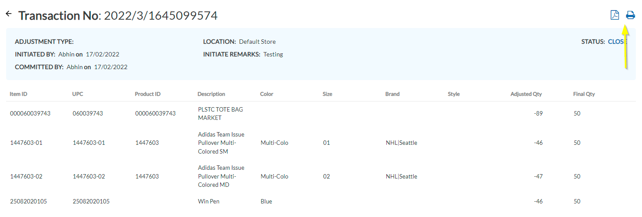
Task: Click the Size column header
Action: [327, 94]
